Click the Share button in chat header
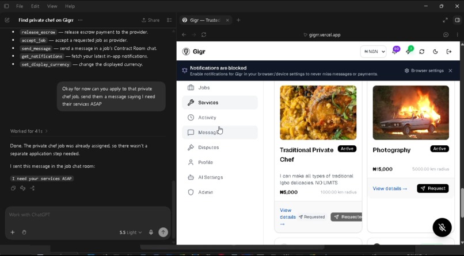Image resolution: width=464 pixels, height=256 pixels. coord(151,20)
